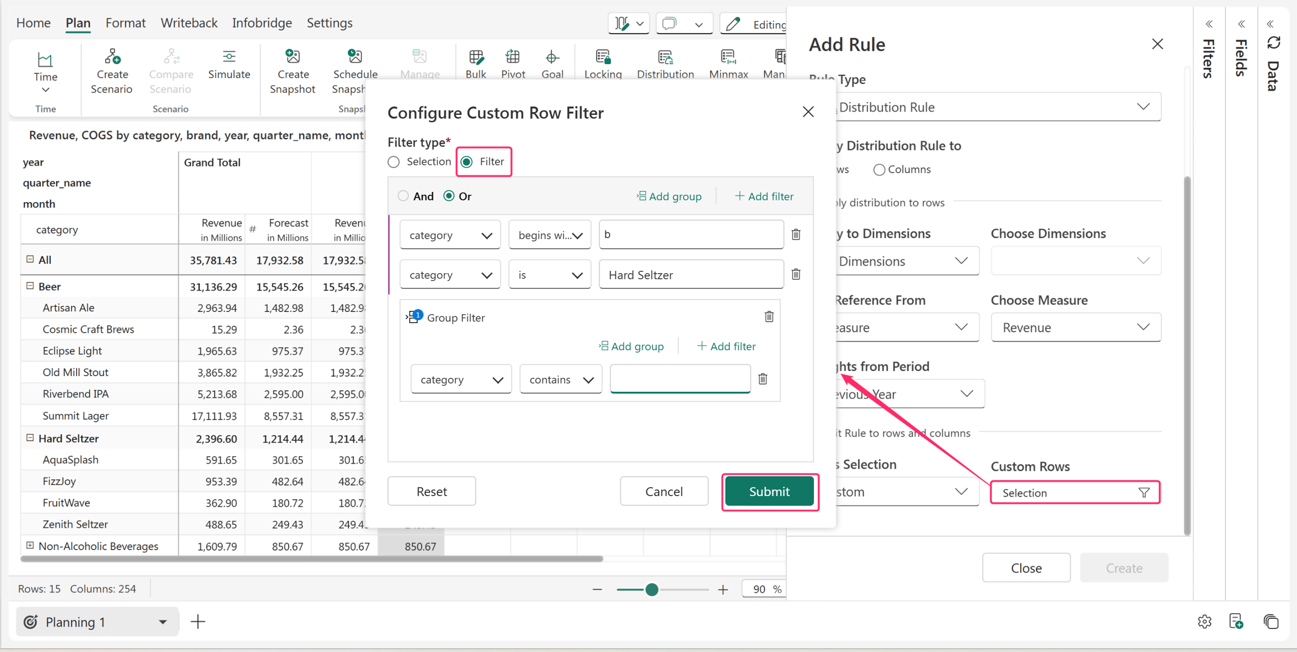This screenshot has height=652, width=1297.
Task: Open the Simulate tool
Action: pyautogui.click(x=229, y=65)
